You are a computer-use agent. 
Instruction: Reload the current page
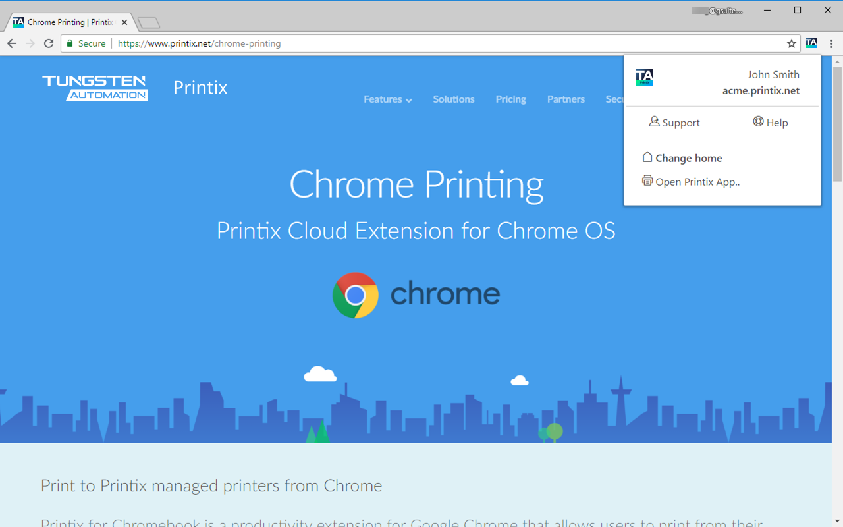tap(48, 43)
